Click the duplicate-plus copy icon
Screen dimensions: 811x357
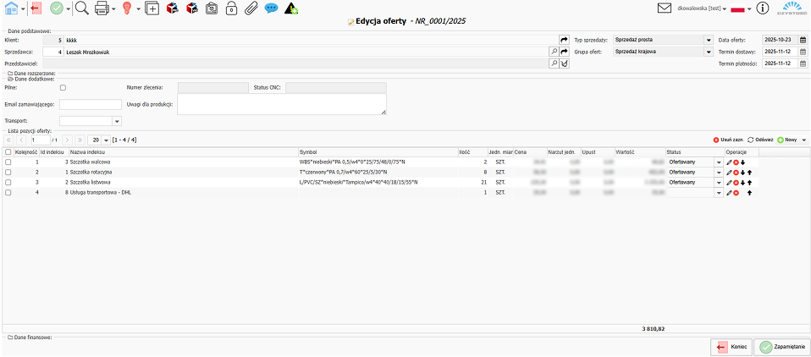point(152,8)
